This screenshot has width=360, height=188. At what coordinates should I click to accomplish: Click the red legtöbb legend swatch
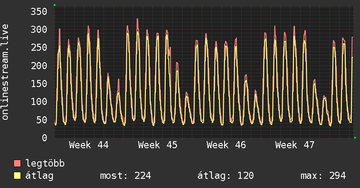[x=17, y=164]
